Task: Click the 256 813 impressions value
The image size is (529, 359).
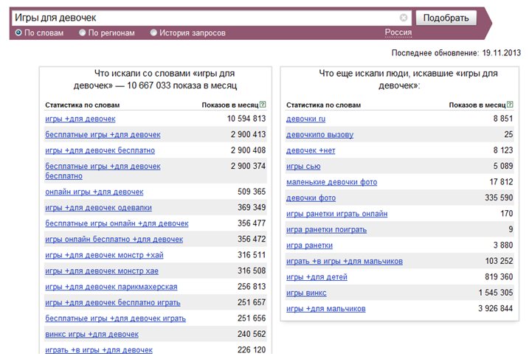Action: pyautogui.click(x=252, y=287)
